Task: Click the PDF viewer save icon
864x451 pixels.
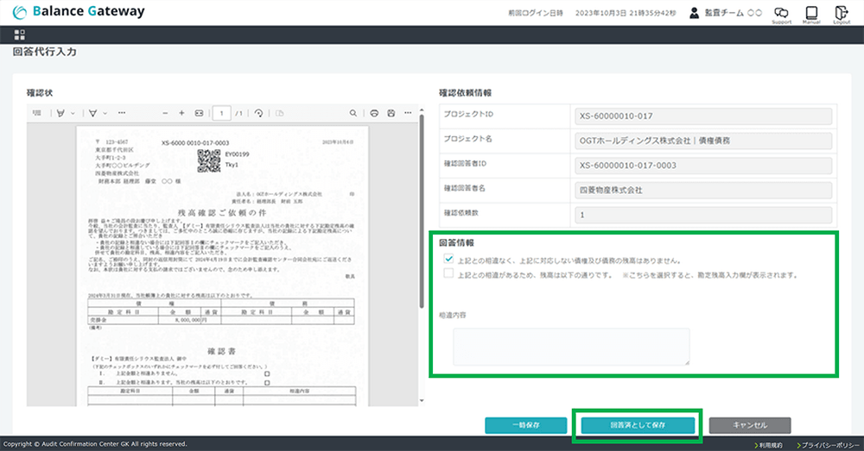Action: click(x=391, y=113)
